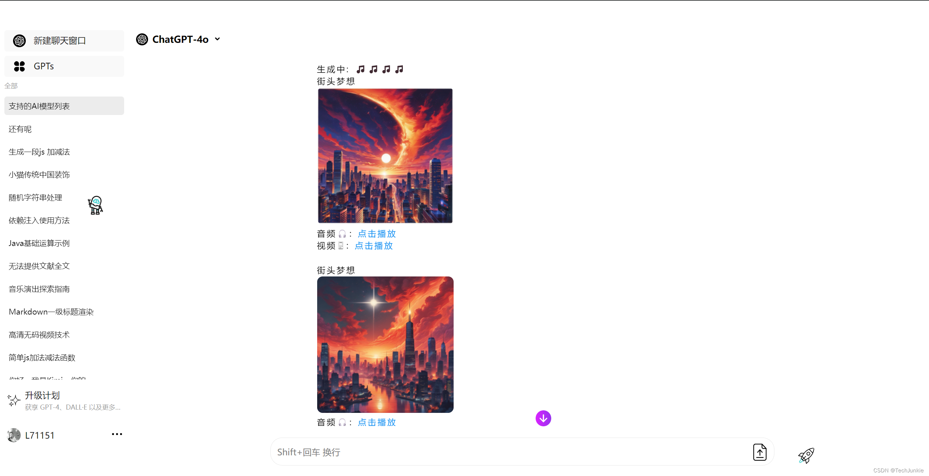Viewport: 929px width, 476px height.
Task: Click the Shift+回车 换行 message input field
Action: (508, 452)
